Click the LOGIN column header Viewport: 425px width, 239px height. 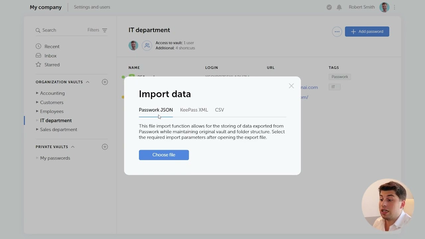(212, 68)
